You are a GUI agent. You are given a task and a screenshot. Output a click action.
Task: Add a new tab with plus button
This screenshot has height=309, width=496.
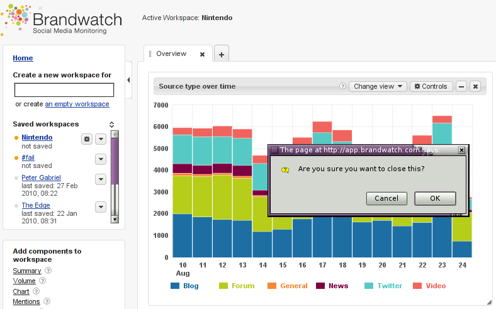pyautogui.click(x=222, y=54)
